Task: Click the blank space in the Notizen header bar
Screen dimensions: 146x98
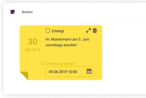Action: point(84,12)
